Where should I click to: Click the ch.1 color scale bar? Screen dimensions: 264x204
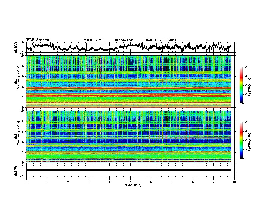241,85
